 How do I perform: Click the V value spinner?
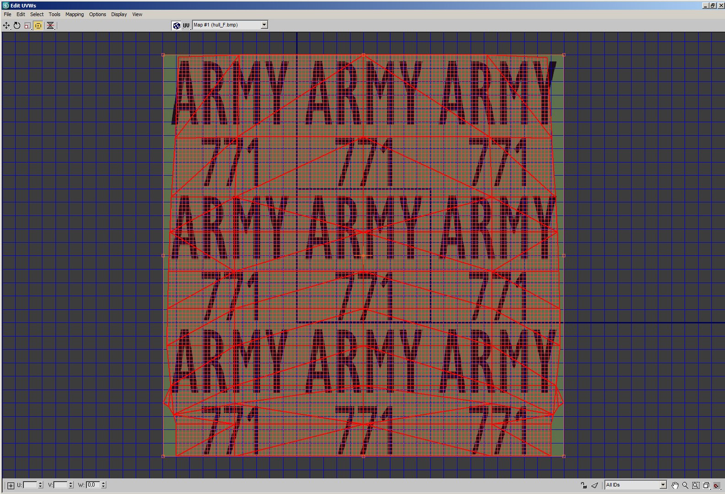[71, 485]
